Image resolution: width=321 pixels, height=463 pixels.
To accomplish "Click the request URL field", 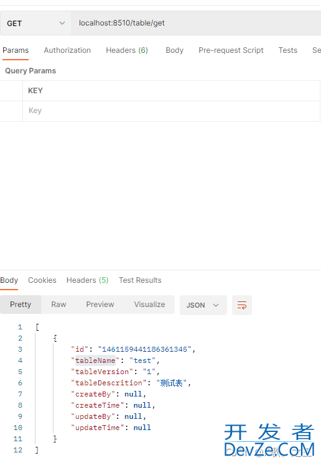I will [196, 24].
